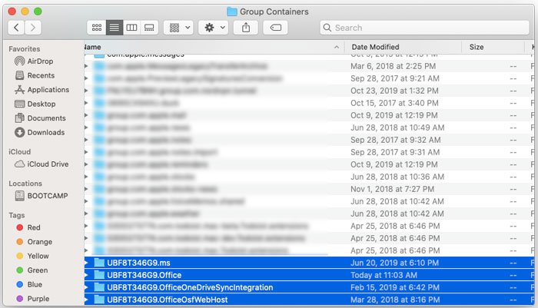538x308 pixels.
Task: Click the date Jun 20, 2019 at 6:10 PM
Action: (394, 263)
